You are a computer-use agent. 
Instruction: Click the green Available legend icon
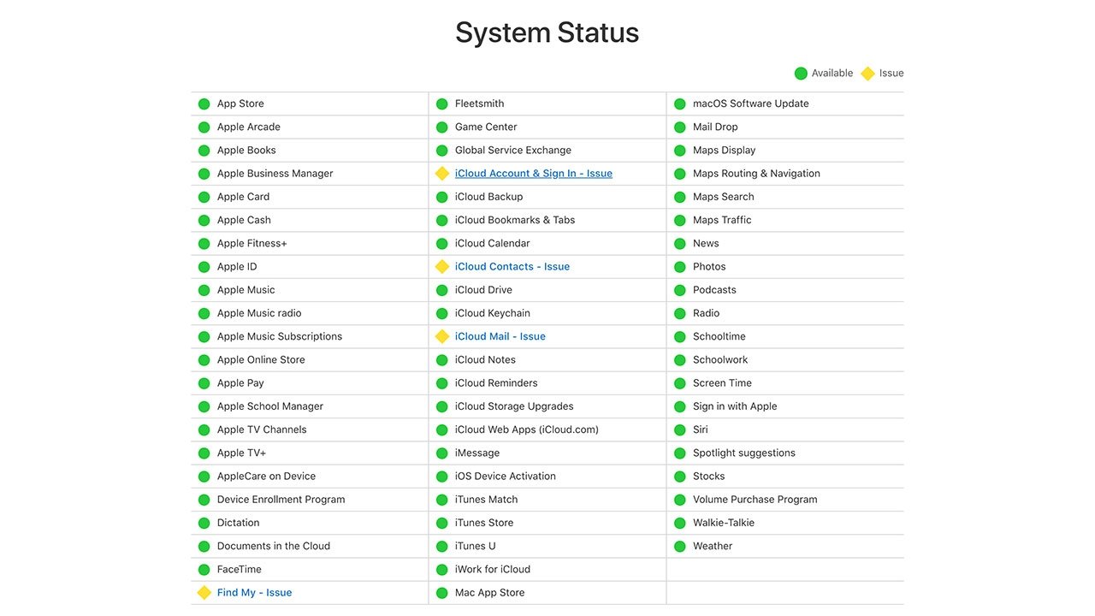pyautogui.click(x=801, y=74)
